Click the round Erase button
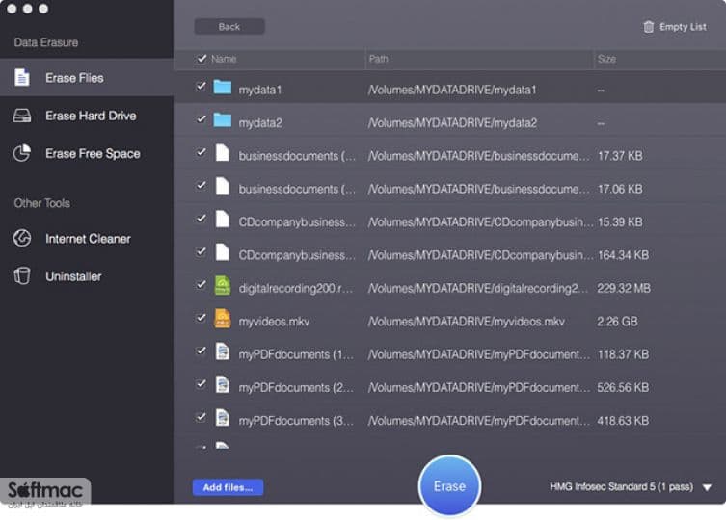The height and width of the screenshot is (520, 726). (x=449, y=485)
